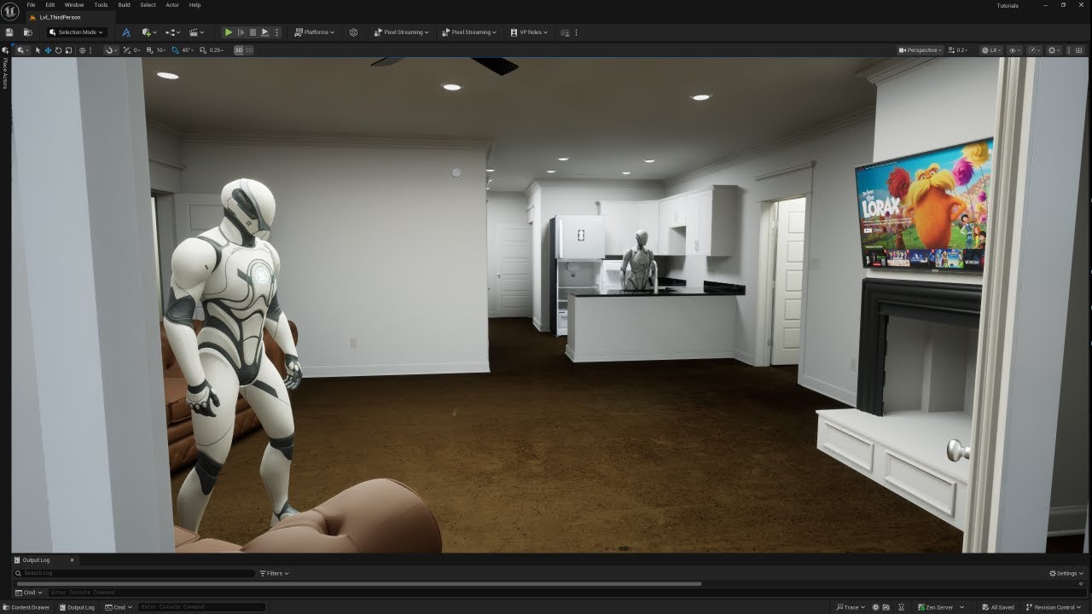
Task: Toggle surface snapping magnet icon
Action: (x=111, y=50)
